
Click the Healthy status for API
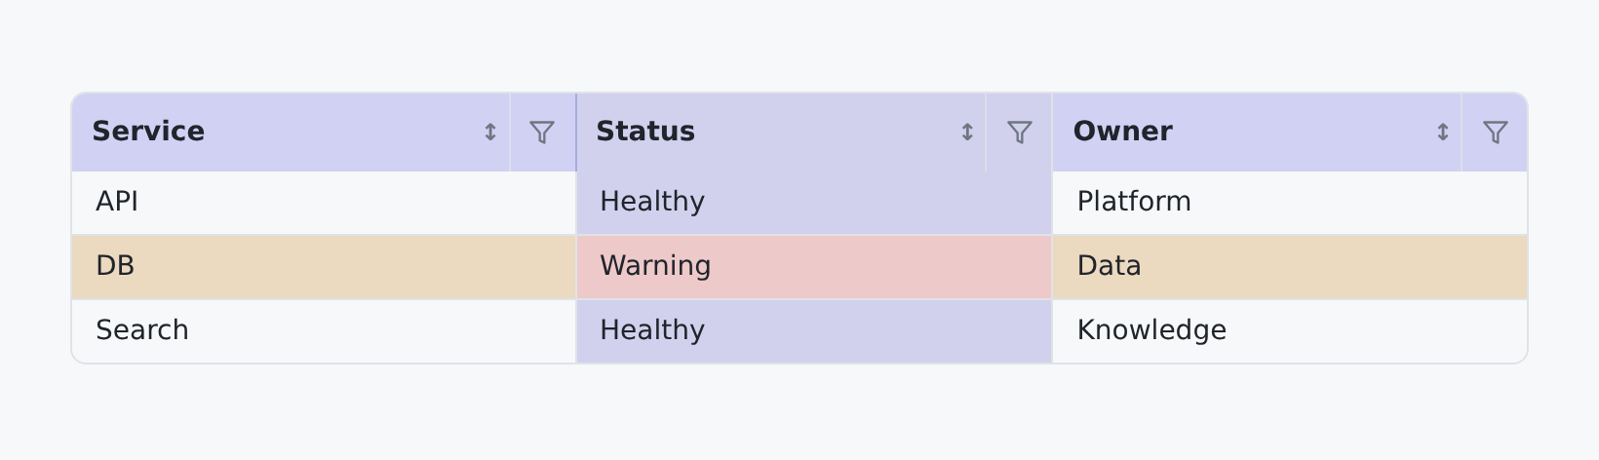[814, 203]
